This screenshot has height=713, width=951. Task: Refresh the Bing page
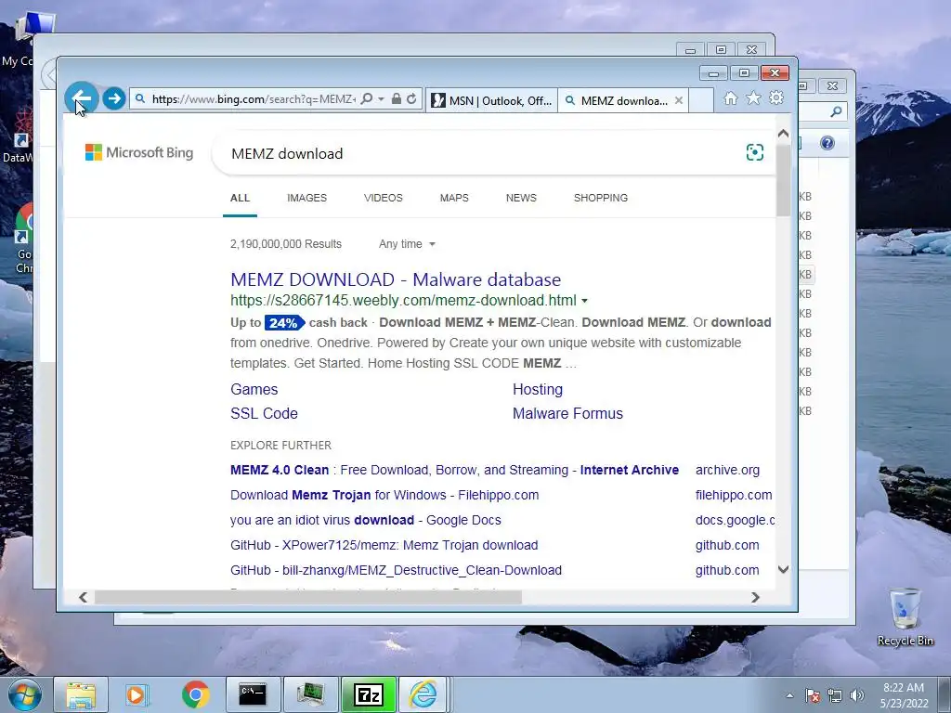(411, 98)
